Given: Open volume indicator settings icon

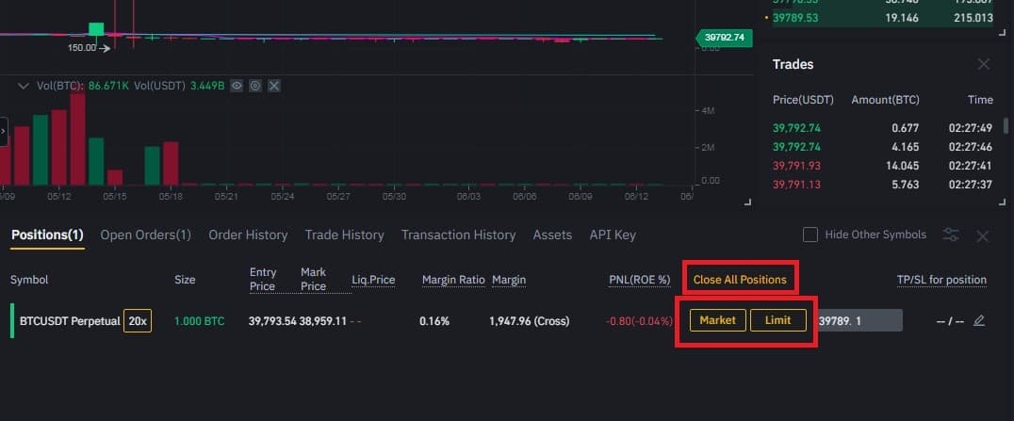Looking at the screenshot, I should pos(255,86).
